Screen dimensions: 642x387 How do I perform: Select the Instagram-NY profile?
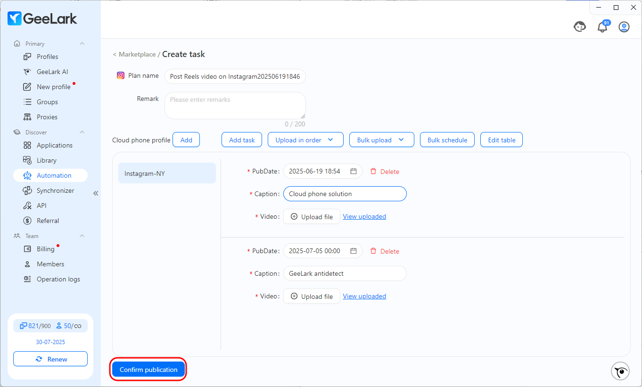[x=167, y=173]
